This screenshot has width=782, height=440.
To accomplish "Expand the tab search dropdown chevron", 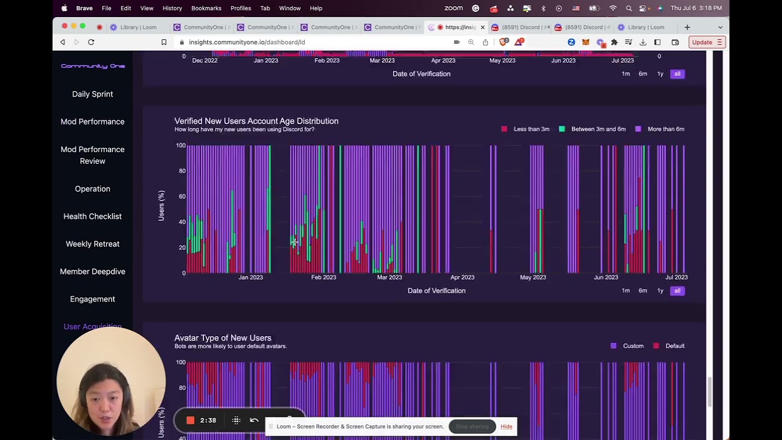I will point(720,28).
